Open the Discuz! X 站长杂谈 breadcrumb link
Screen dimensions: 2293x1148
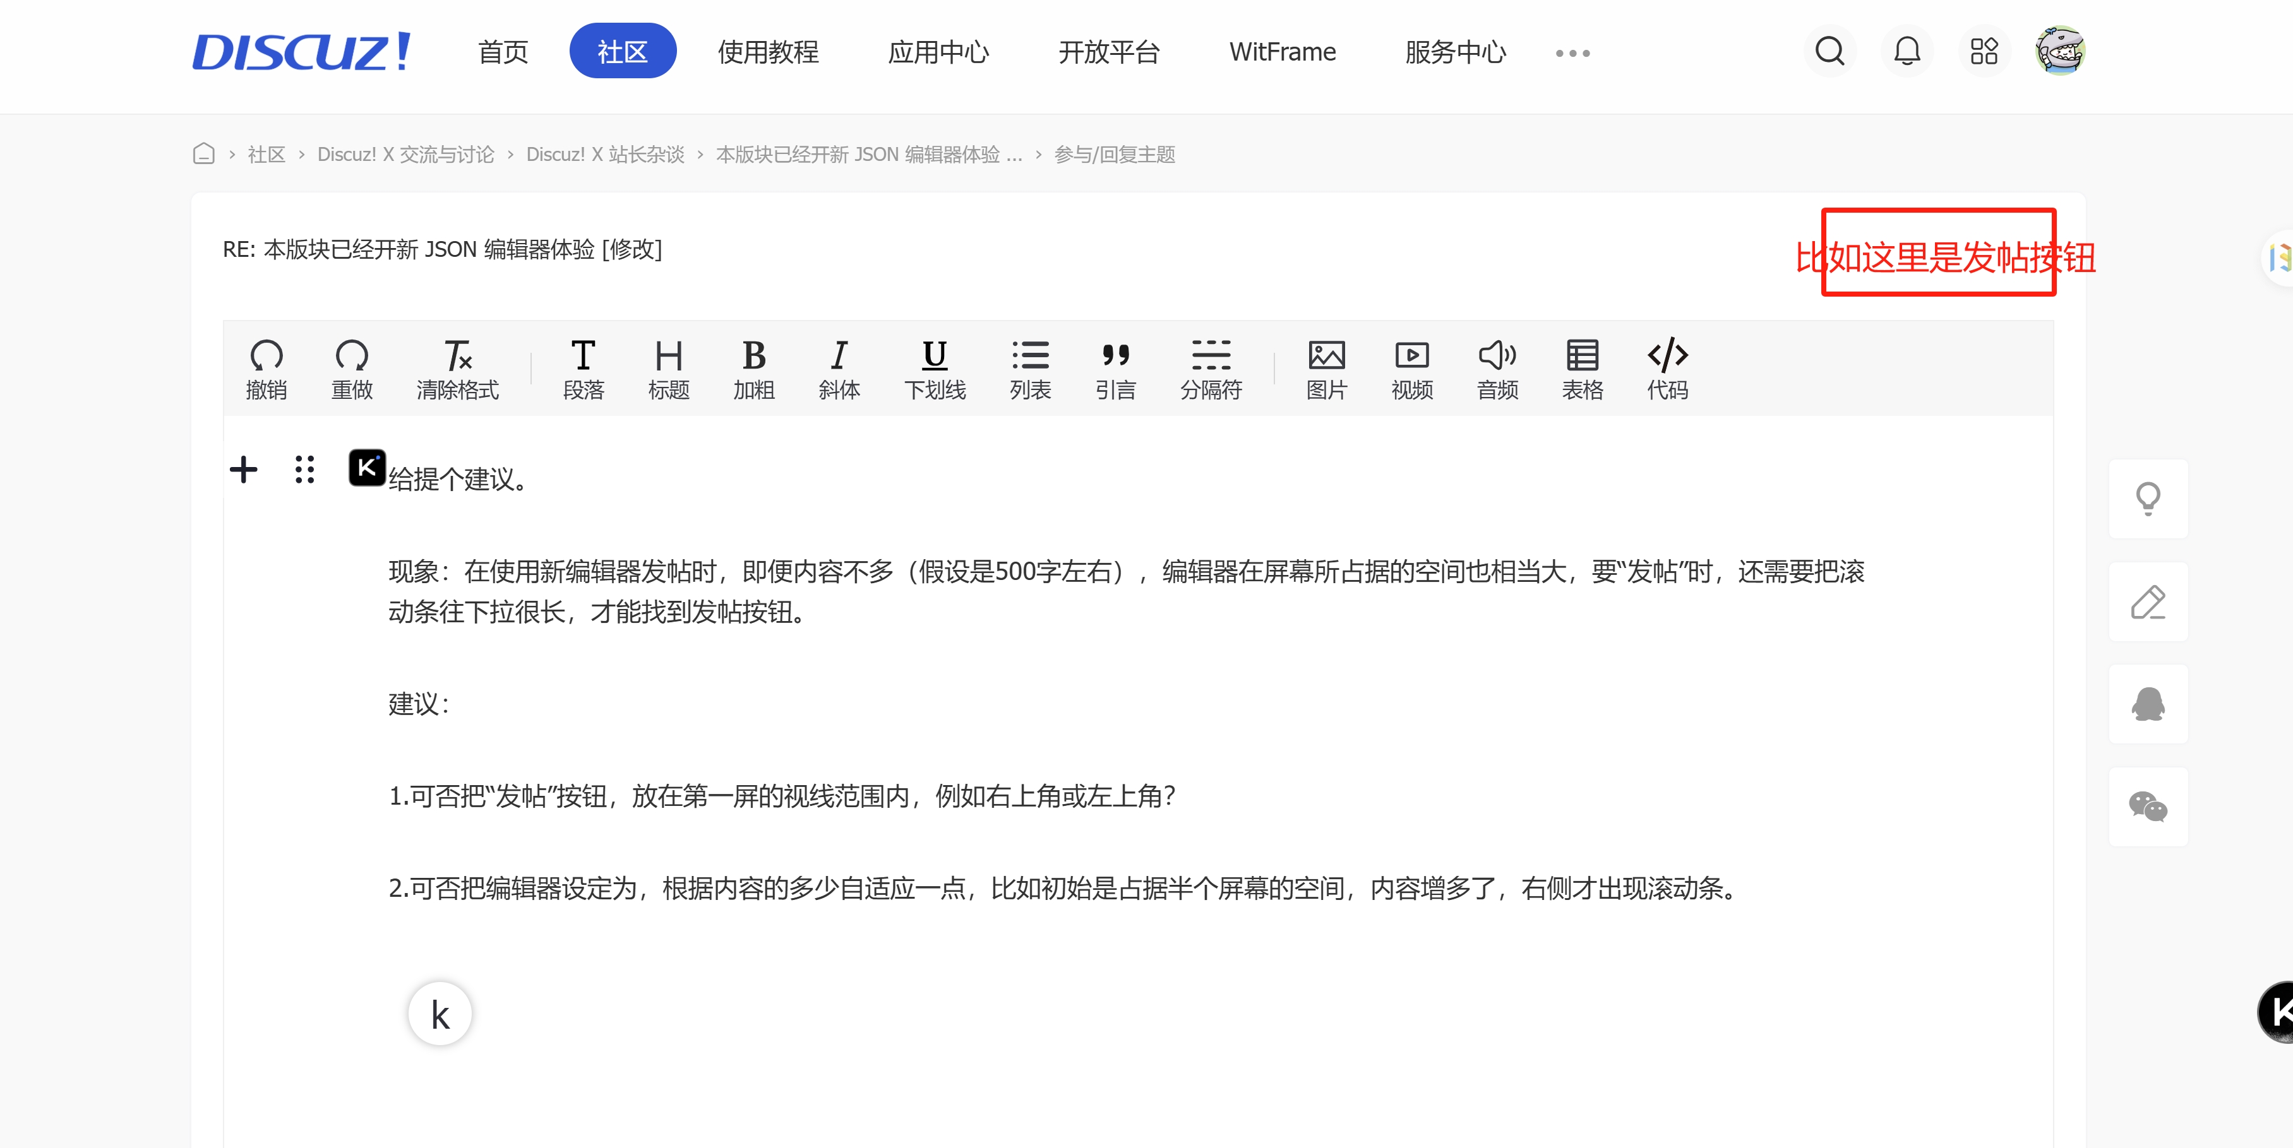pyautogui.click(x=604, y=155)
